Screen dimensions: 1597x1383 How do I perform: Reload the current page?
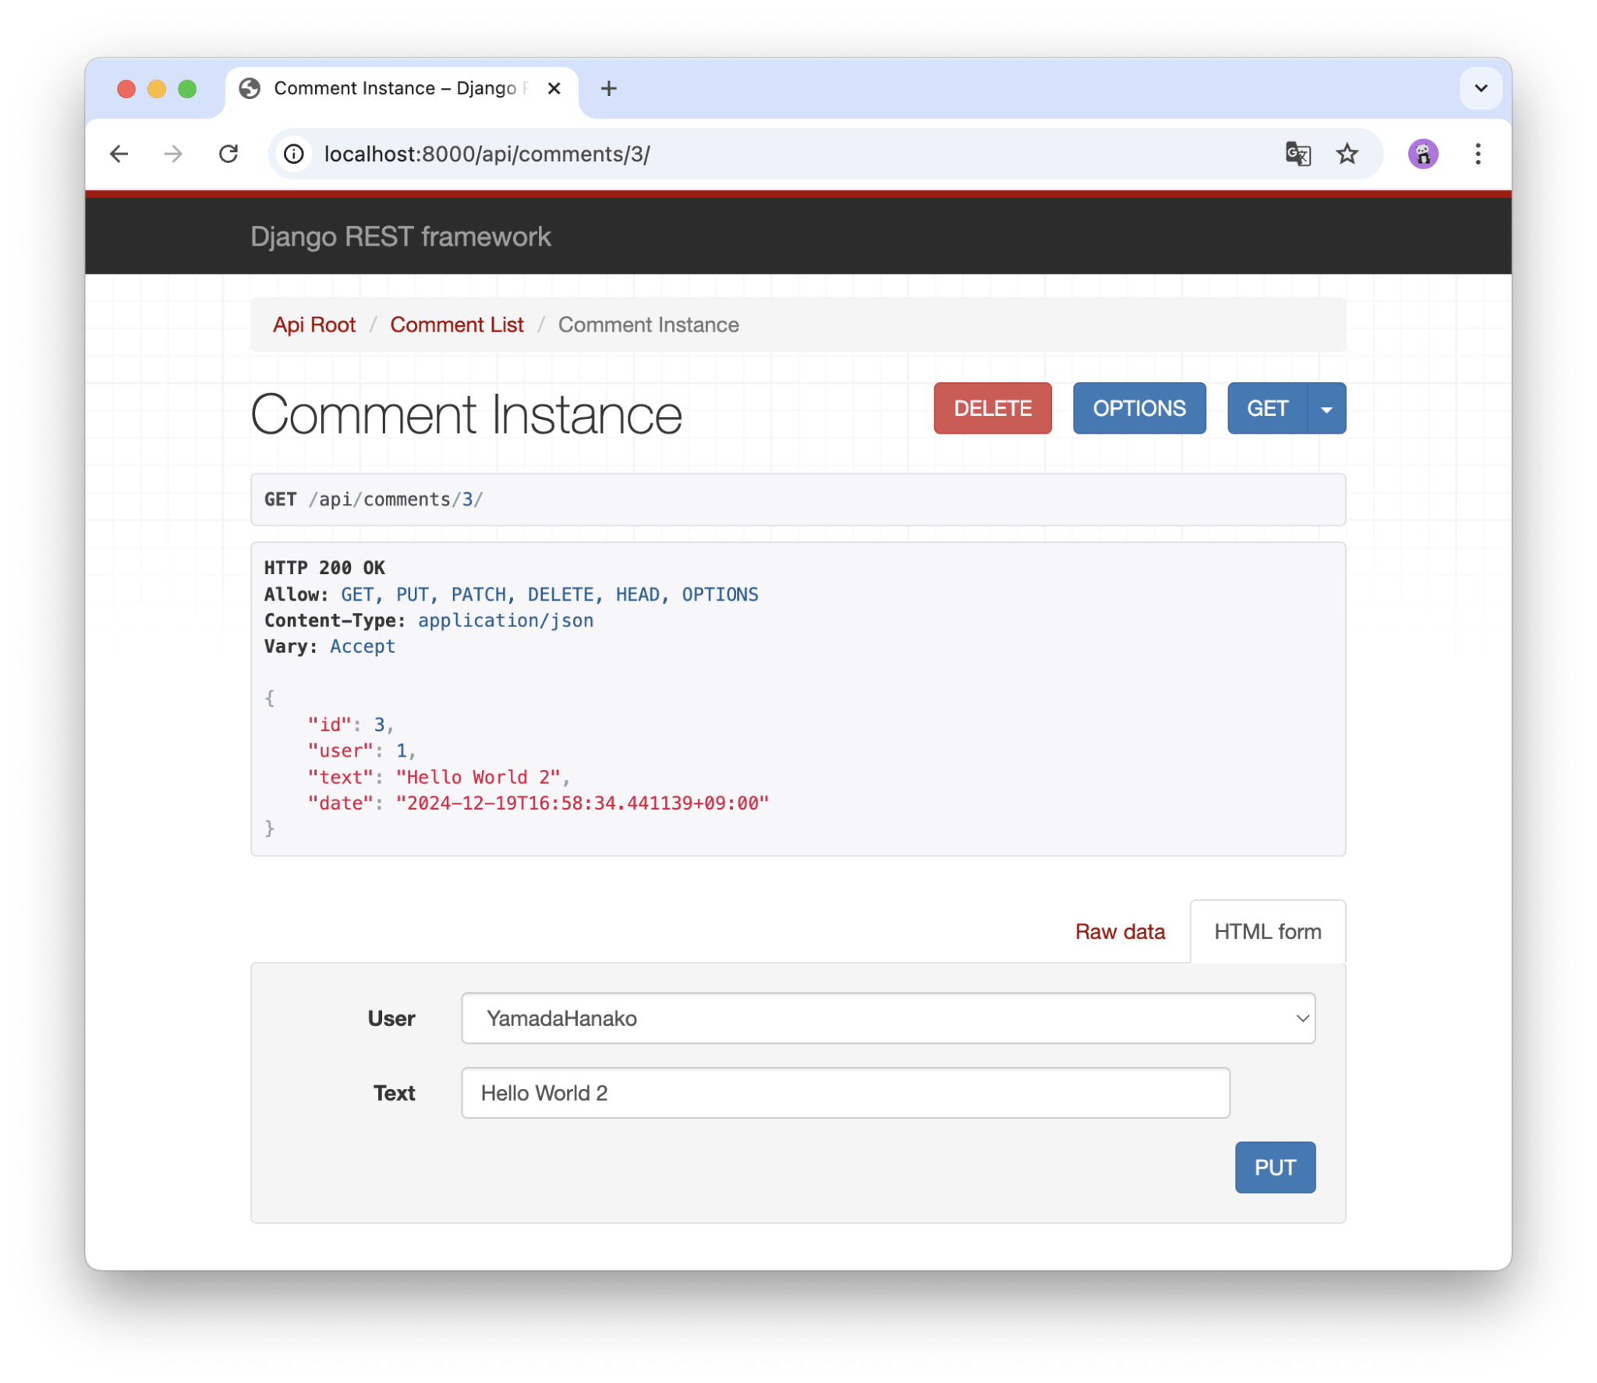(228, 154)
